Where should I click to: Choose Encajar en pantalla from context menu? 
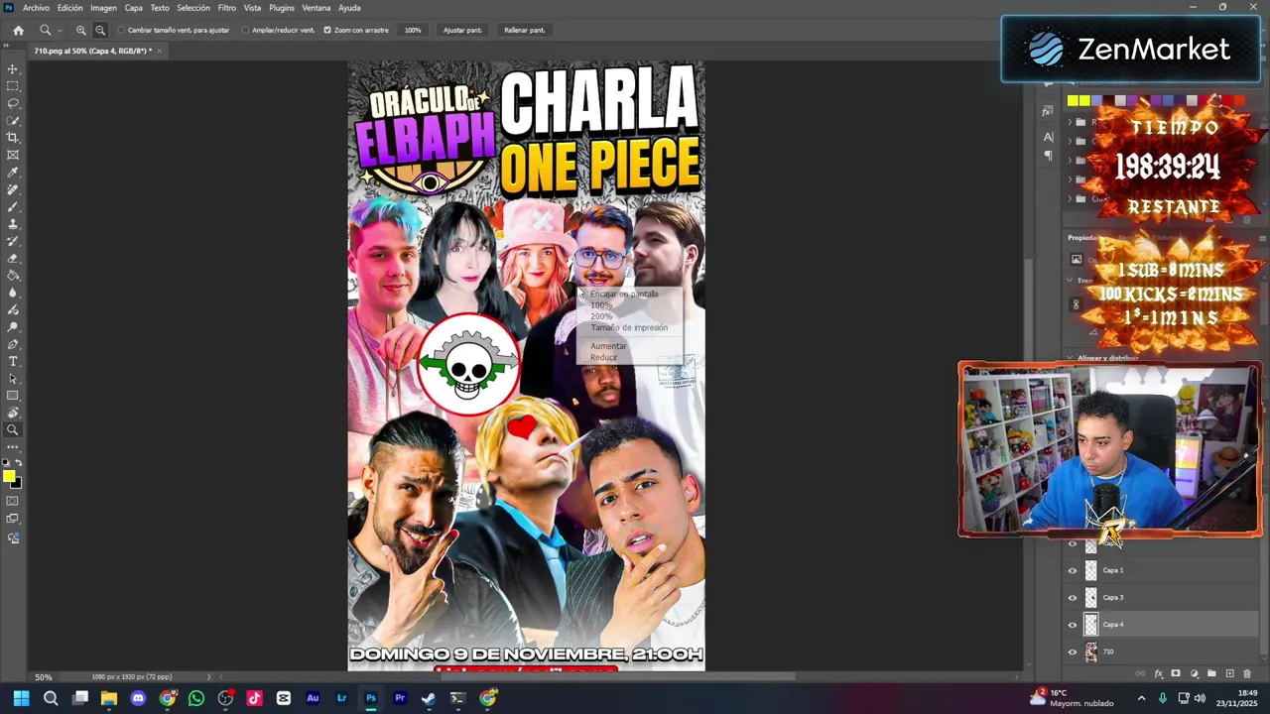[x=624, y=294]
